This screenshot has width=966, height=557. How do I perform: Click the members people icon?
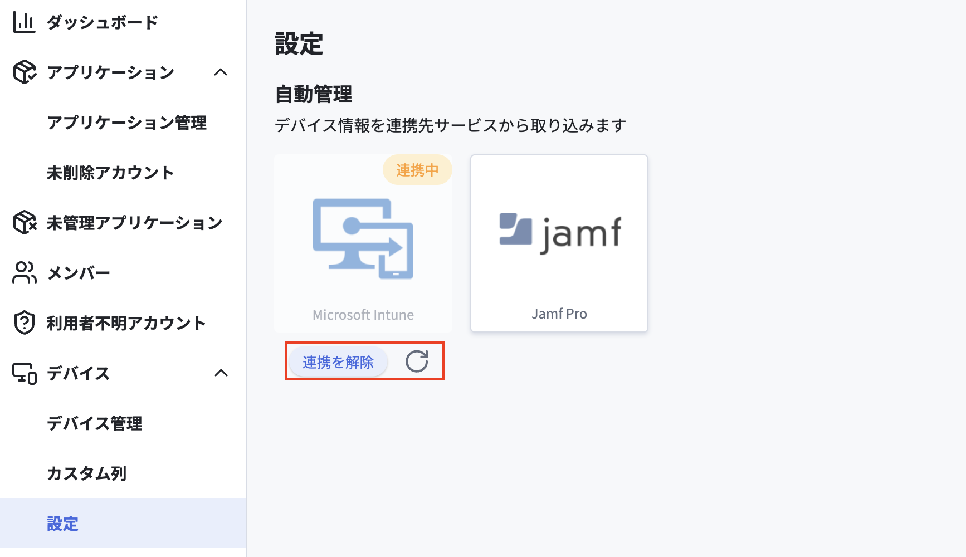click(x=25, y=272)
